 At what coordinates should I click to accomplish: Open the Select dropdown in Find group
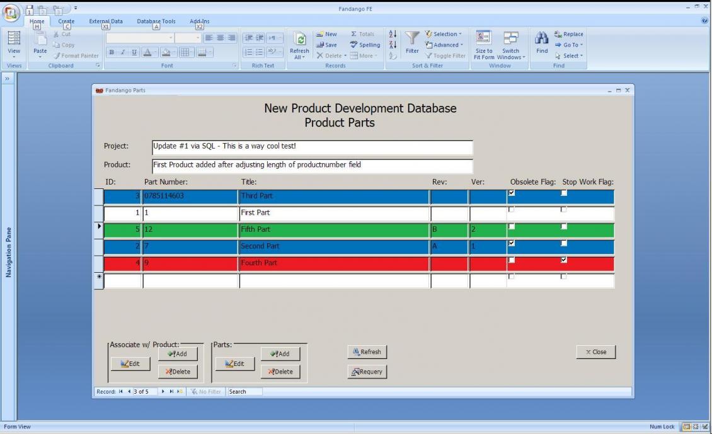pos(569,56)
